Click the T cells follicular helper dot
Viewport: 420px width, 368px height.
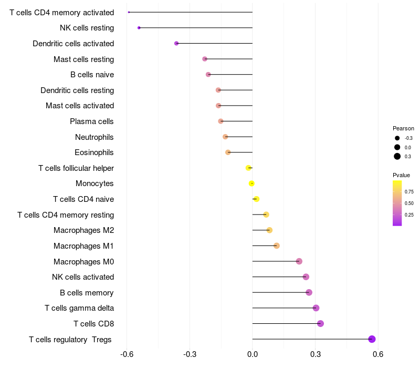(248, 168)
